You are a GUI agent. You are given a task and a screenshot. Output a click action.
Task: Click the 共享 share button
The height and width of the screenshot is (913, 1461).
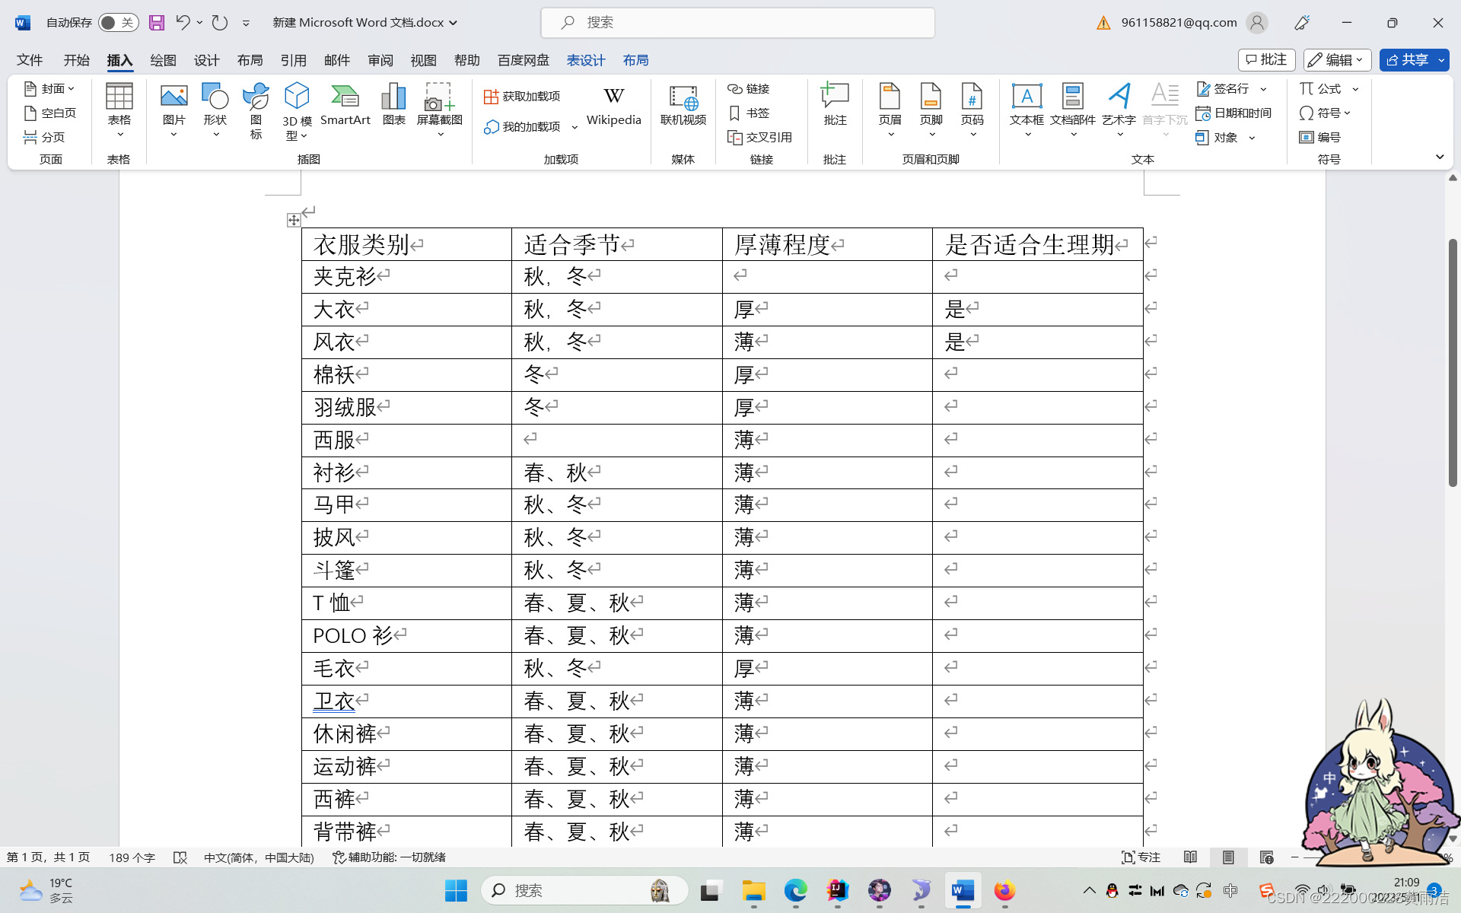coord(1407,60)
